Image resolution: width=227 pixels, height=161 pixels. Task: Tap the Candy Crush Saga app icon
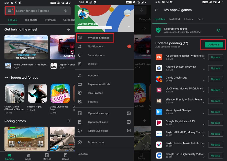pos(159,79)
